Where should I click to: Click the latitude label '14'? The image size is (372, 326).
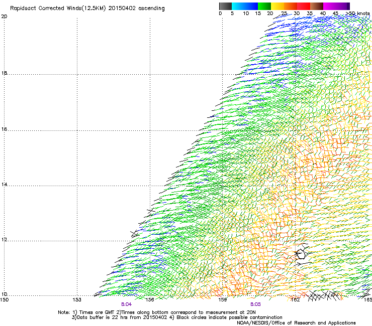[x=4, y=184]
